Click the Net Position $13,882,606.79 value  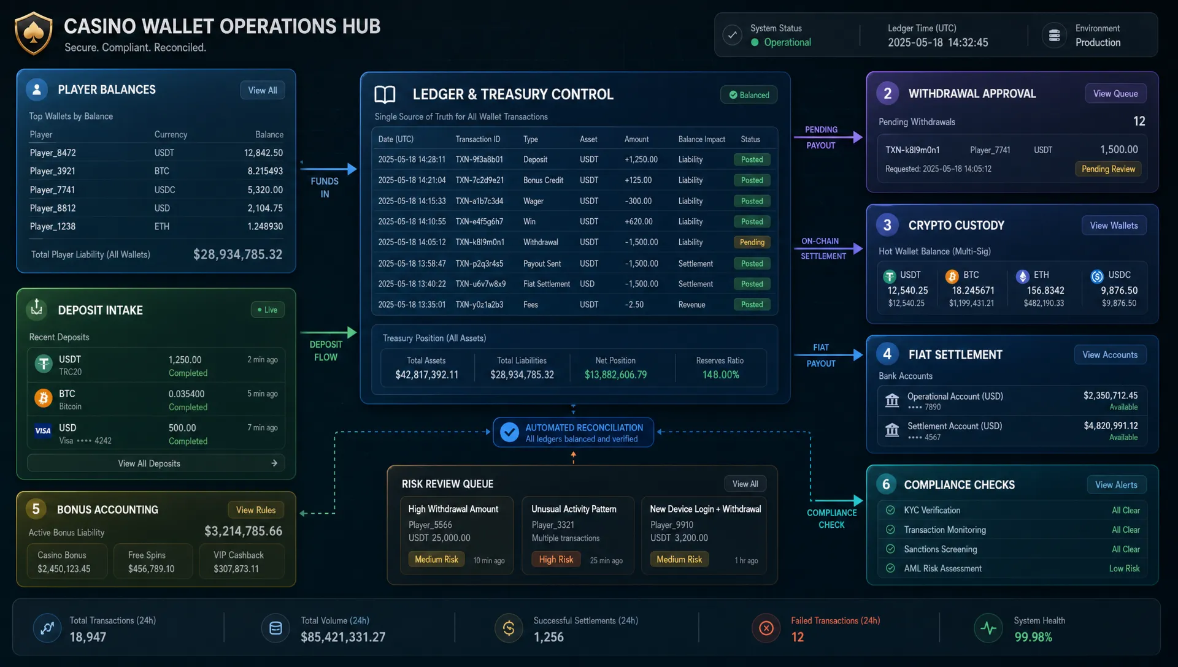[x=615, y=375]
